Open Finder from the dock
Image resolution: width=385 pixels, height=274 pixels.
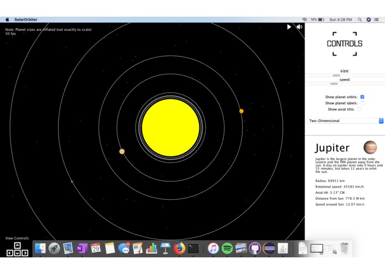[x=40, y=248]
